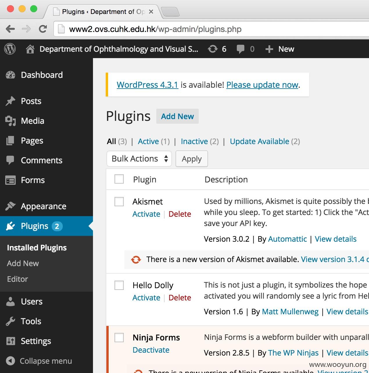The image size is (369, 373).
Task: Click the Pages stacked sheets icon
Action: [10, 141]
